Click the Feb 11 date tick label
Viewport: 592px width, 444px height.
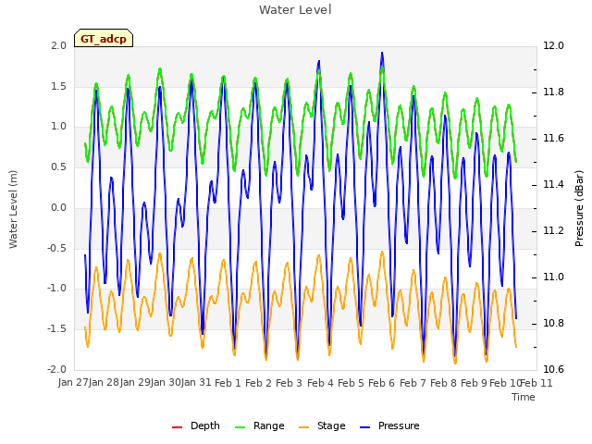coord(536,383)
